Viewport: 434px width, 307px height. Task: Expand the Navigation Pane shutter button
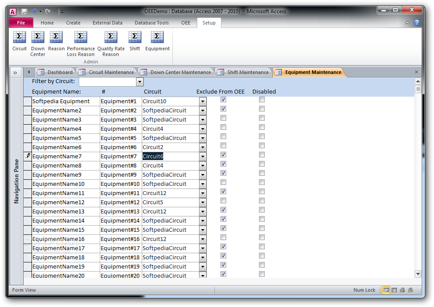(15, 73)
